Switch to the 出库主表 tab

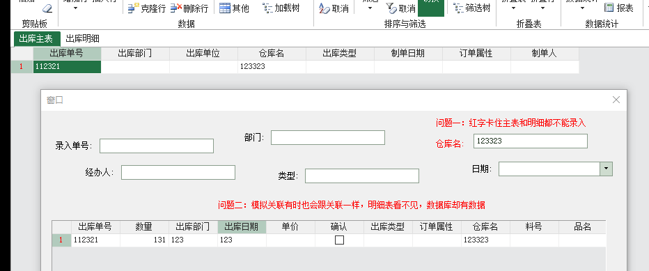tap(37, 39)
